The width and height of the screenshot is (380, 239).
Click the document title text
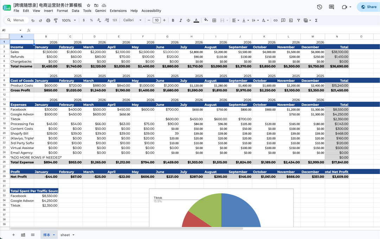[48, 5]
